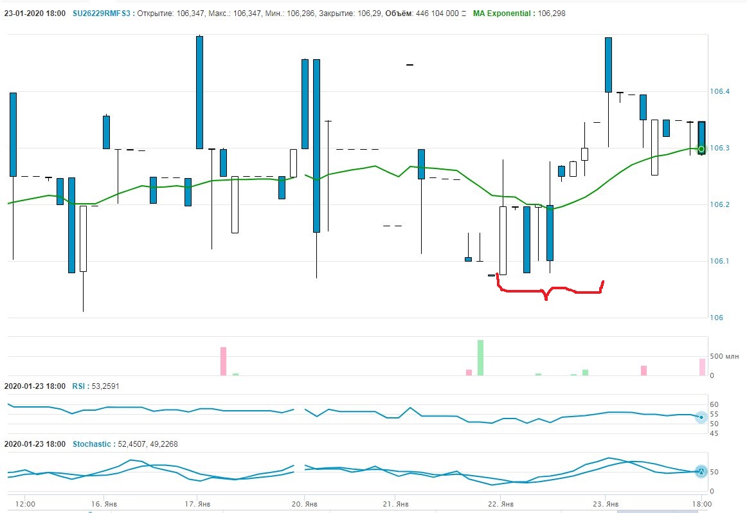Click the 22. Янв date axis label
The width and height of the screenshot is (747, 513).
(501, 504)
